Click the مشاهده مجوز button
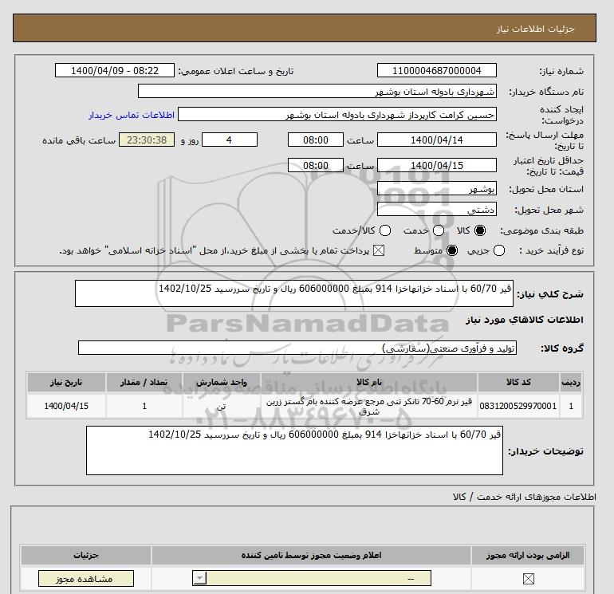Image resolution: width=614 pixels, height=594 pixels. (86, 578)
